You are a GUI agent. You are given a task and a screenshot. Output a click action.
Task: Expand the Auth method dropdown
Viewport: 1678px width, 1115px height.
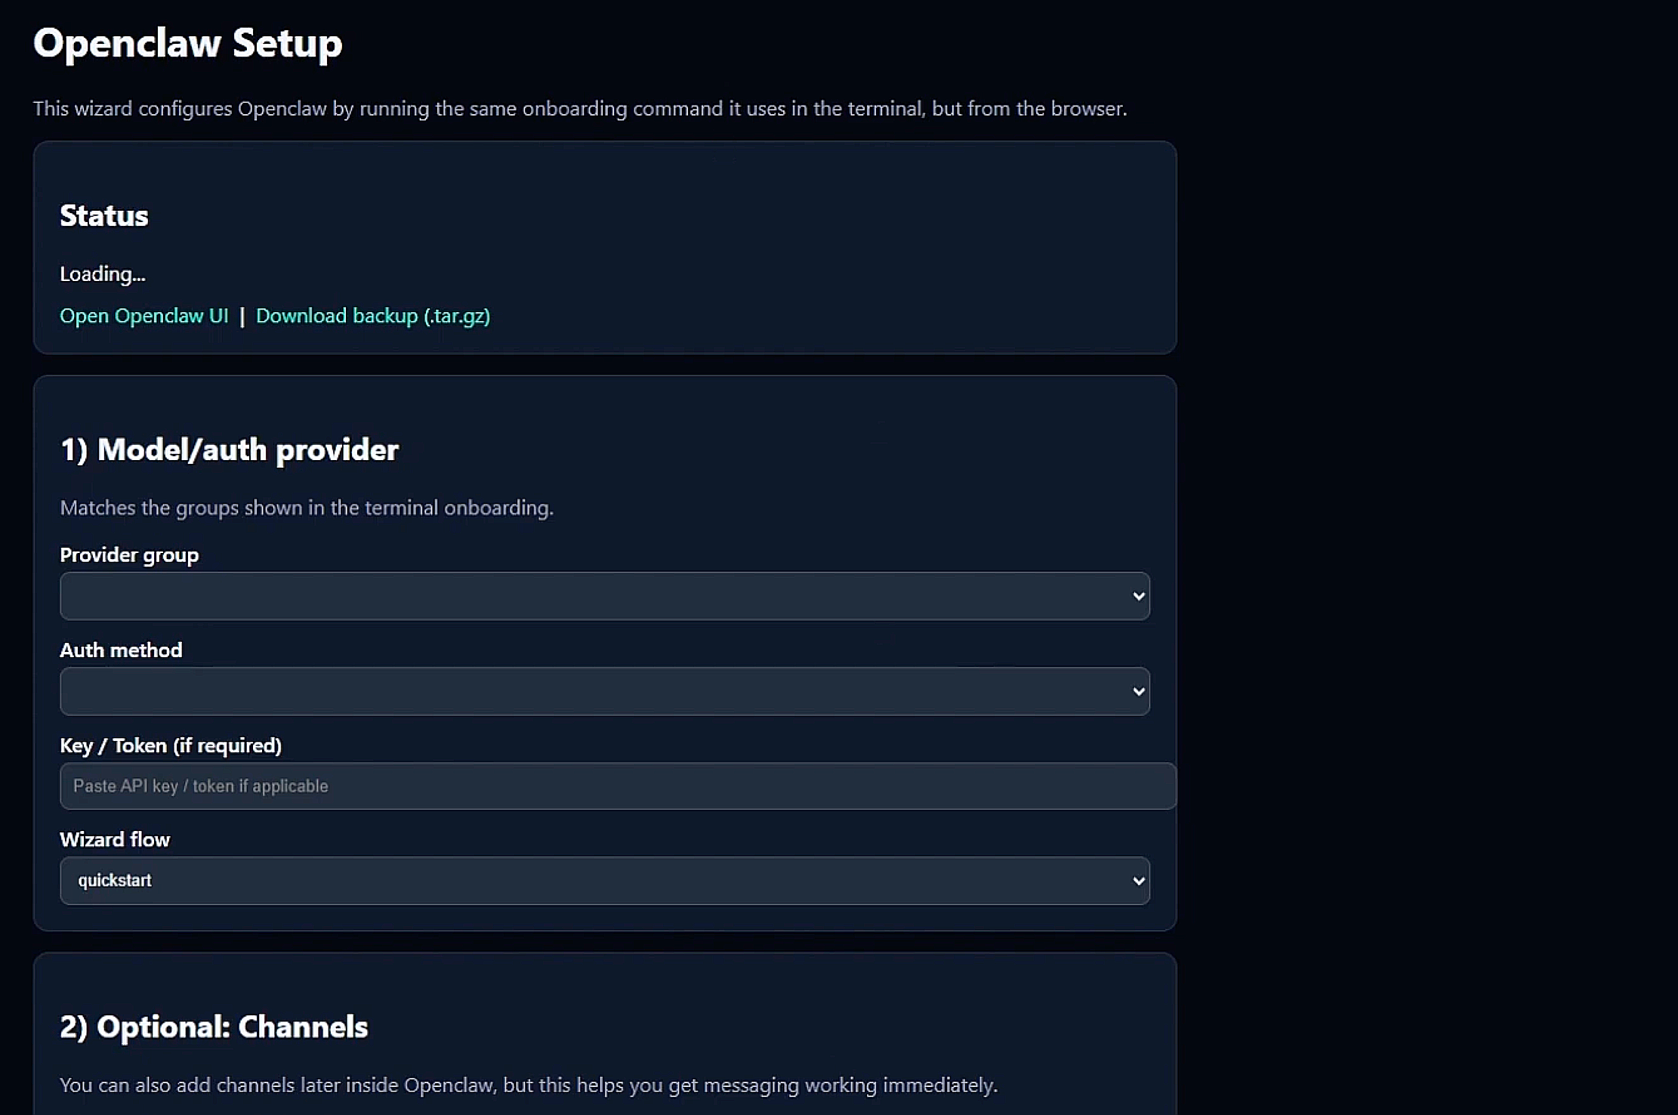pyautogui.click(x=604, y=691)
